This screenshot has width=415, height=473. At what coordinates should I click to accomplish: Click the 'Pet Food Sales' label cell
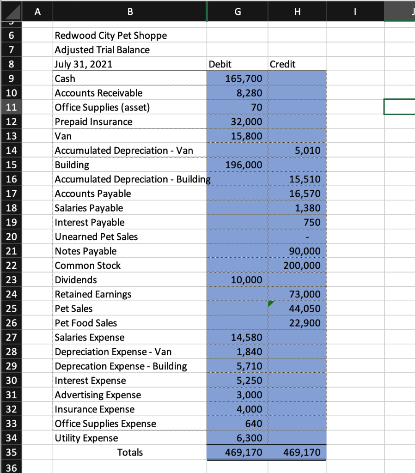(x=130, y=323)
